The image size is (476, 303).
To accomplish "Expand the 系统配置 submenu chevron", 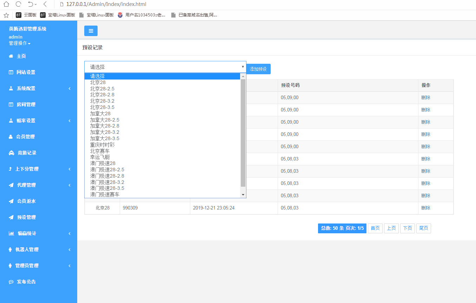I will [70, 88].
